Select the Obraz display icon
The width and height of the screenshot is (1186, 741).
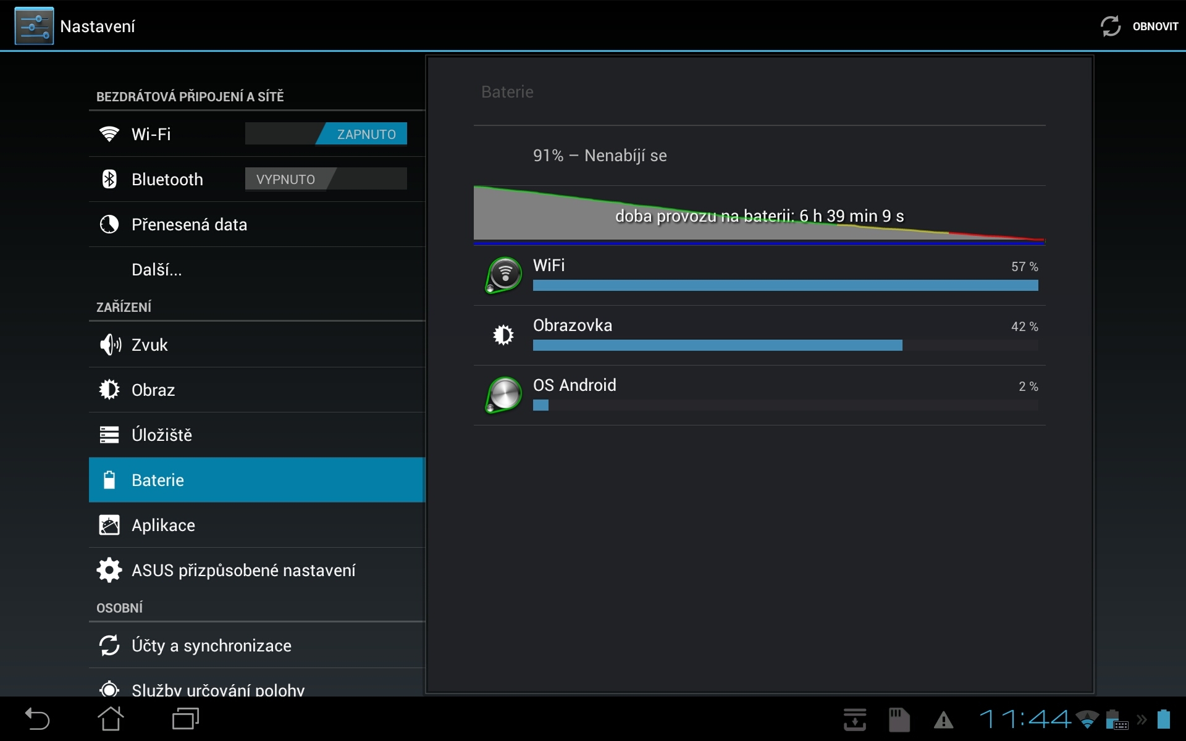[109, 390]
